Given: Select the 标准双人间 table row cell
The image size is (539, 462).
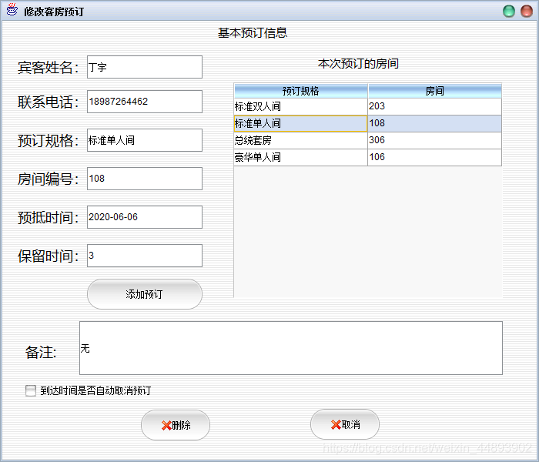Looking at the screenshot, I should click(x=301, y=106).
